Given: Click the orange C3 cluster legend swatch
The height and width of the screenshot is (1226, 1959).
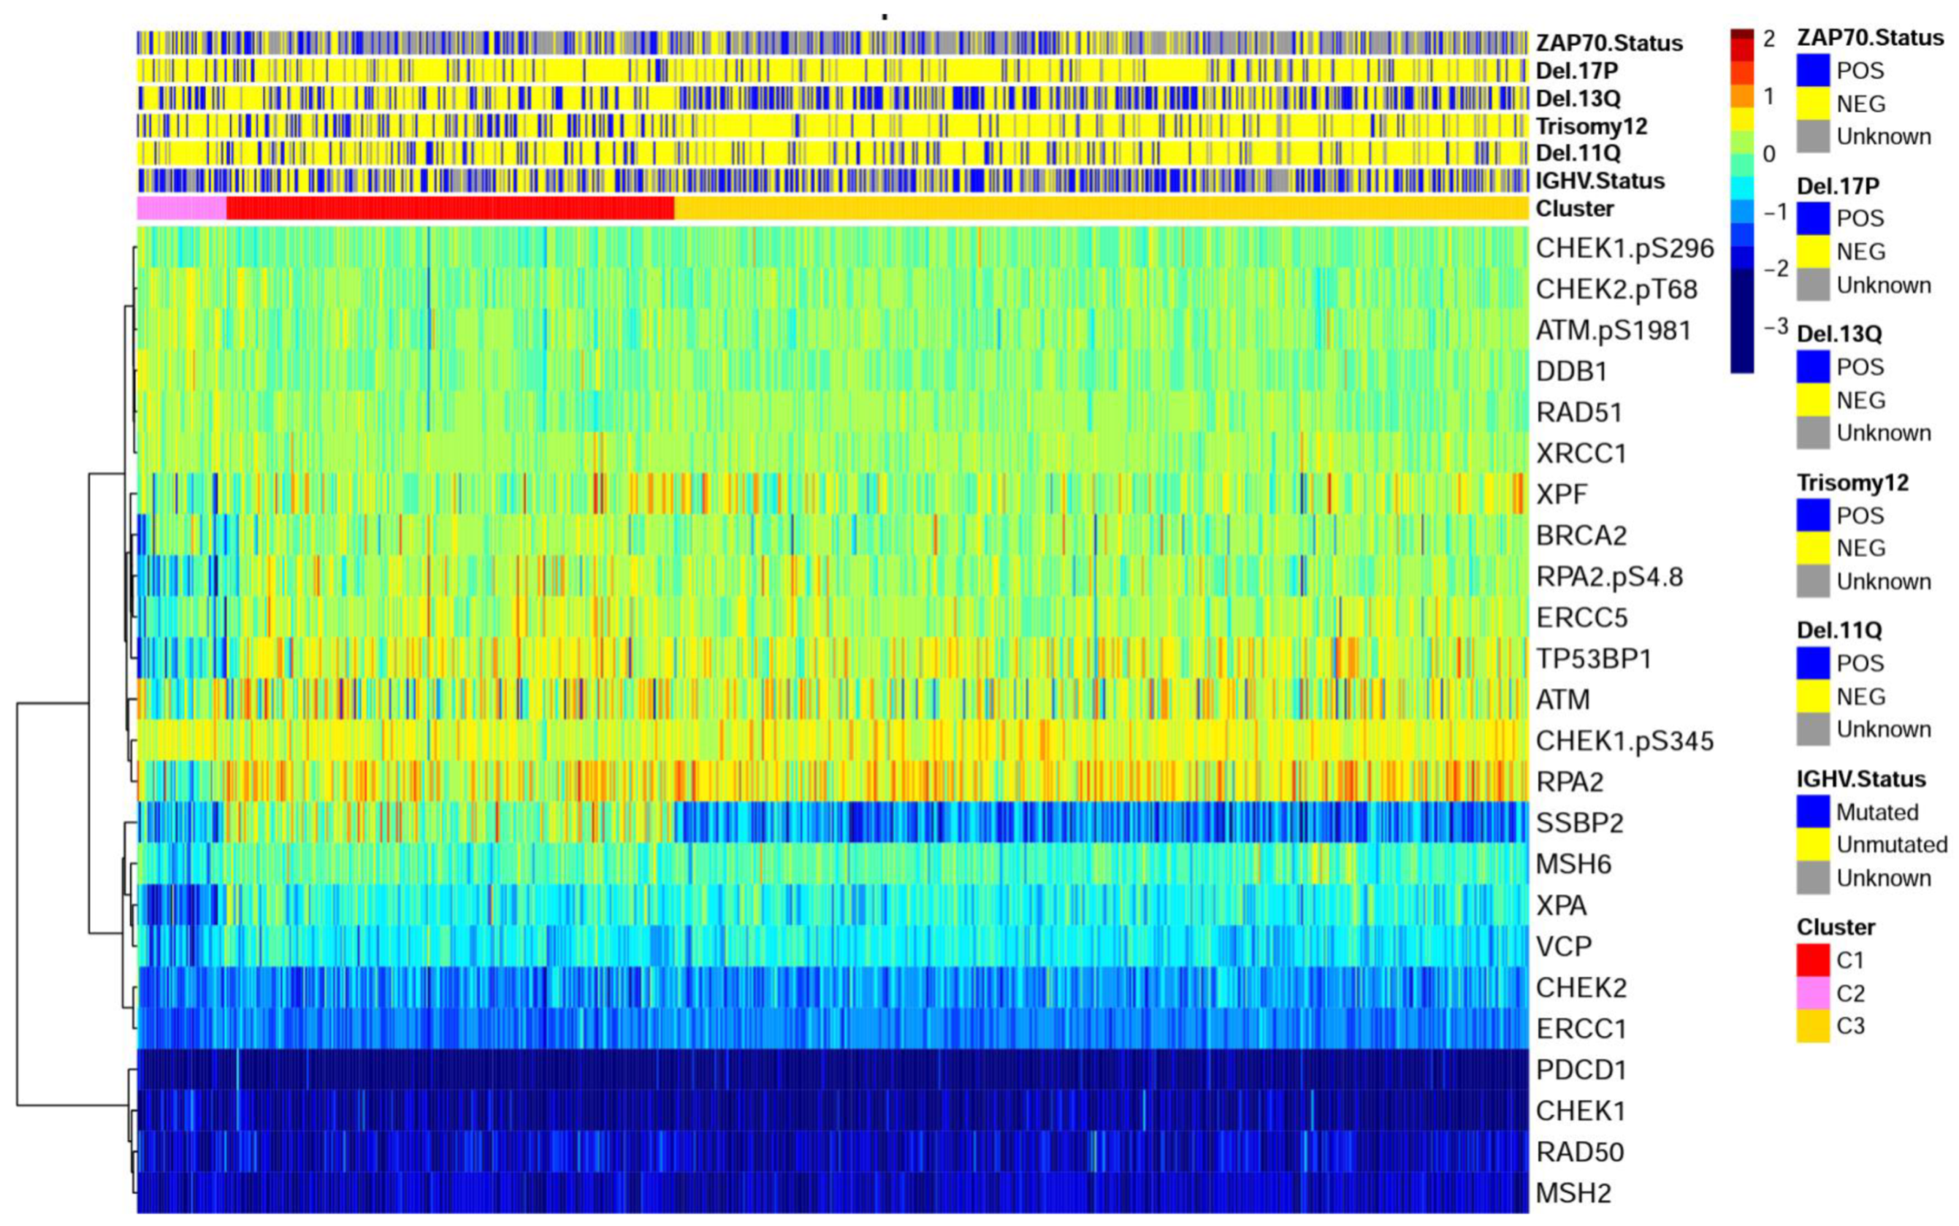Looking at the screenshot, I should click(1813, 1026).
